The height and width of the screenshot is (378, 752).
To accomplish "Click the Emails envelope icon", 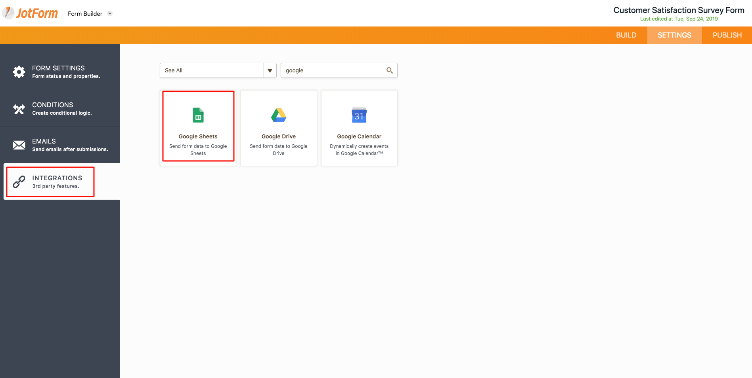I will click(19, 145).
